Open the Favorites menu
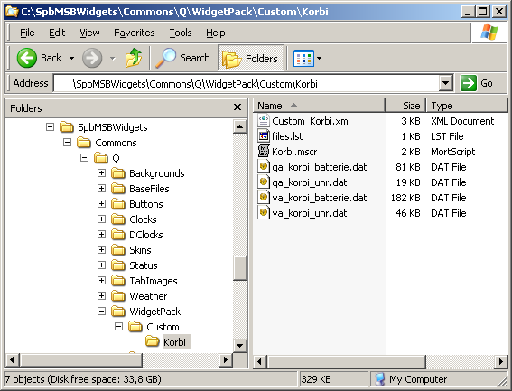The width and height of the screenshot is (512, 391). pos(135,33)
